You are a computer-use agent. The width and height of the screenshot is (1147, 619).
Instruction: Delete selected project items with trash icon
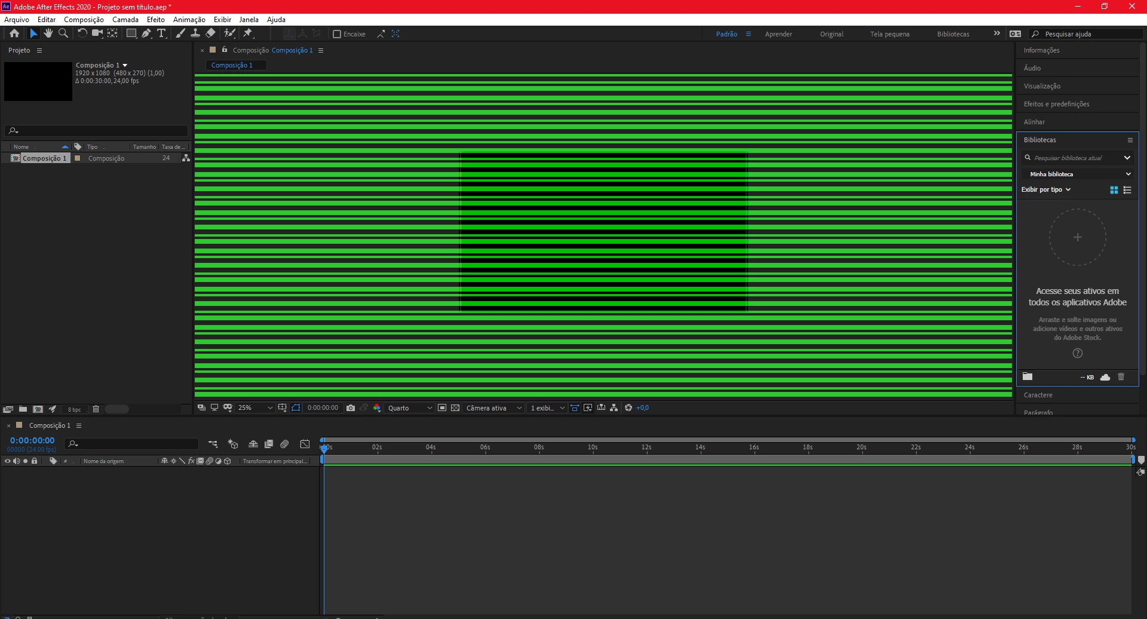[x=96, y=409]
